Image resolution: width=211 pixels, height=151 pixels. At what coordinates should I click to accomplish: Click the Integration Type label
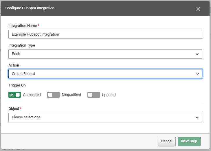[22, 45]
